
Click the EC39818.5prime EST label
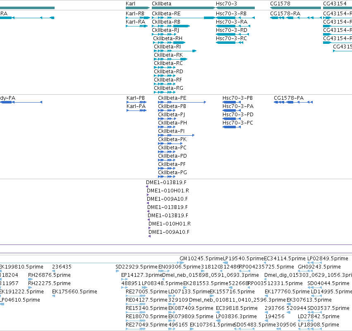[237, 308]
